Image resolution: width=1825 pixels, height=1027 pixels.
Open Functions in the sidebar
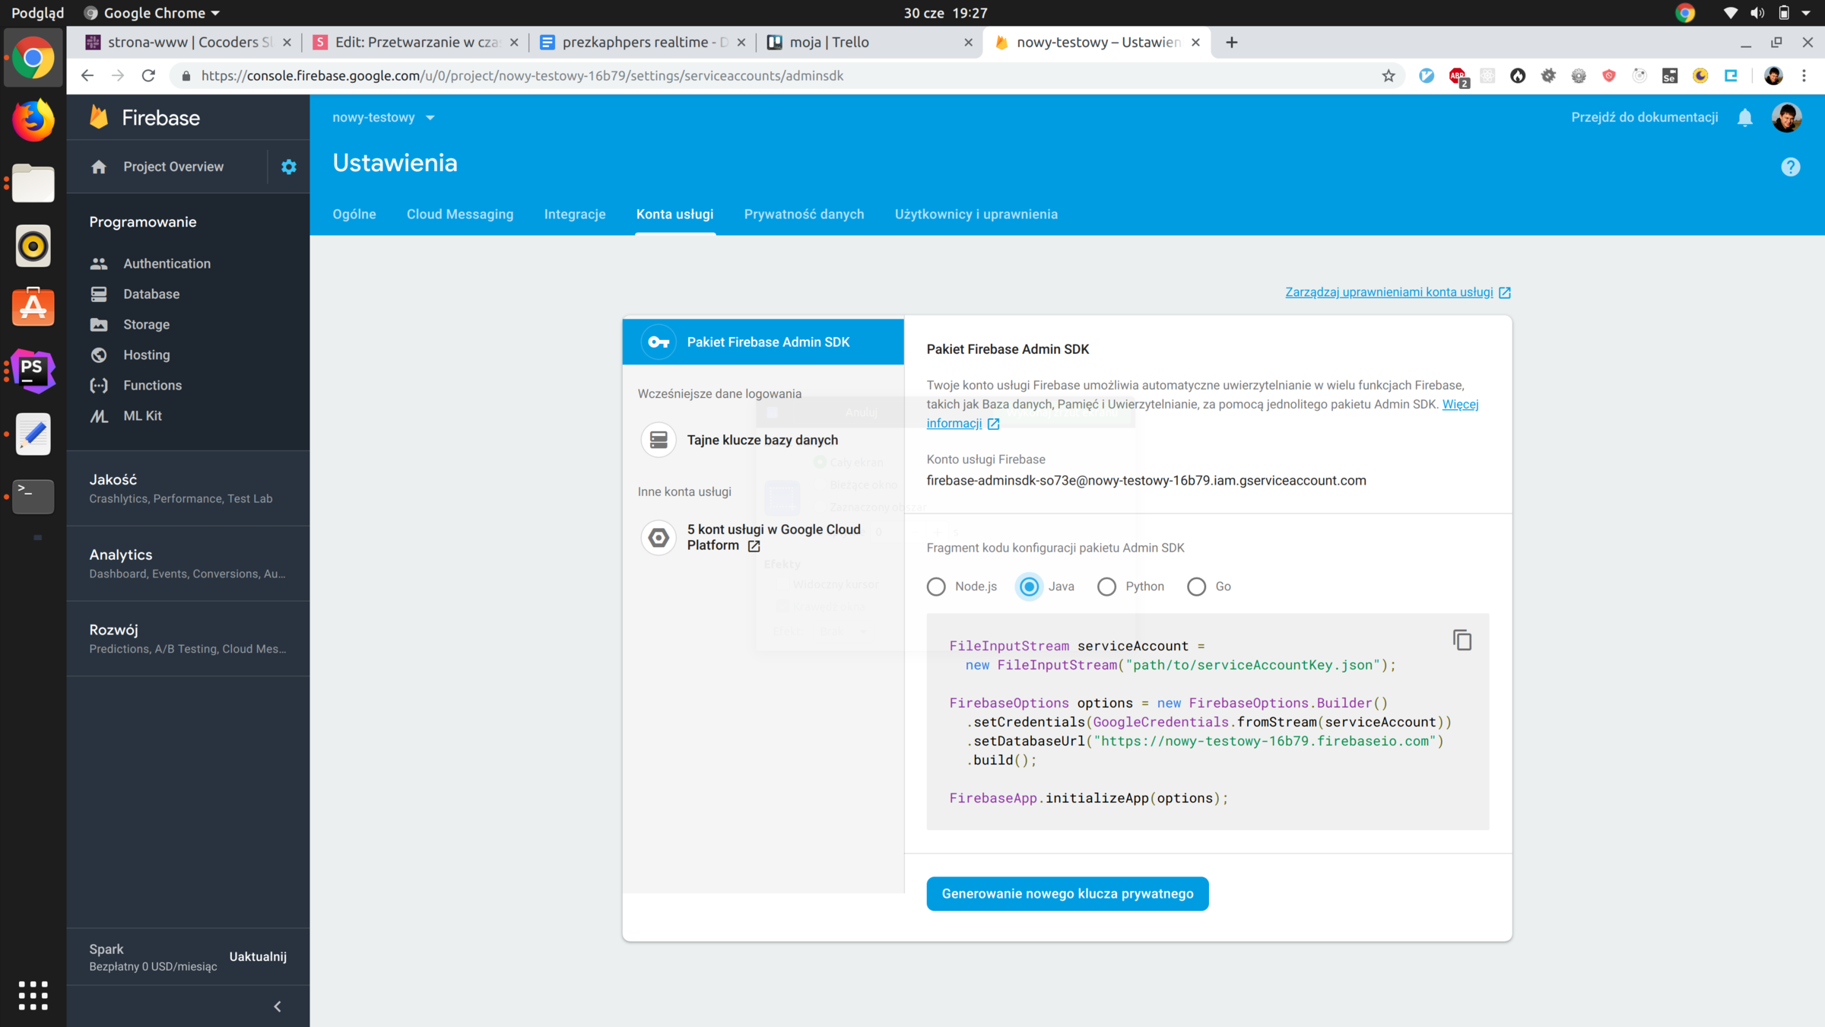click(x=152, y=385)
